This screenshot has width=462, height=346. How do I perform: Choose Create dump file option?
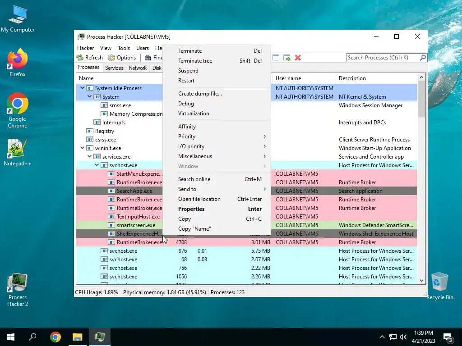tap(217, 94)
